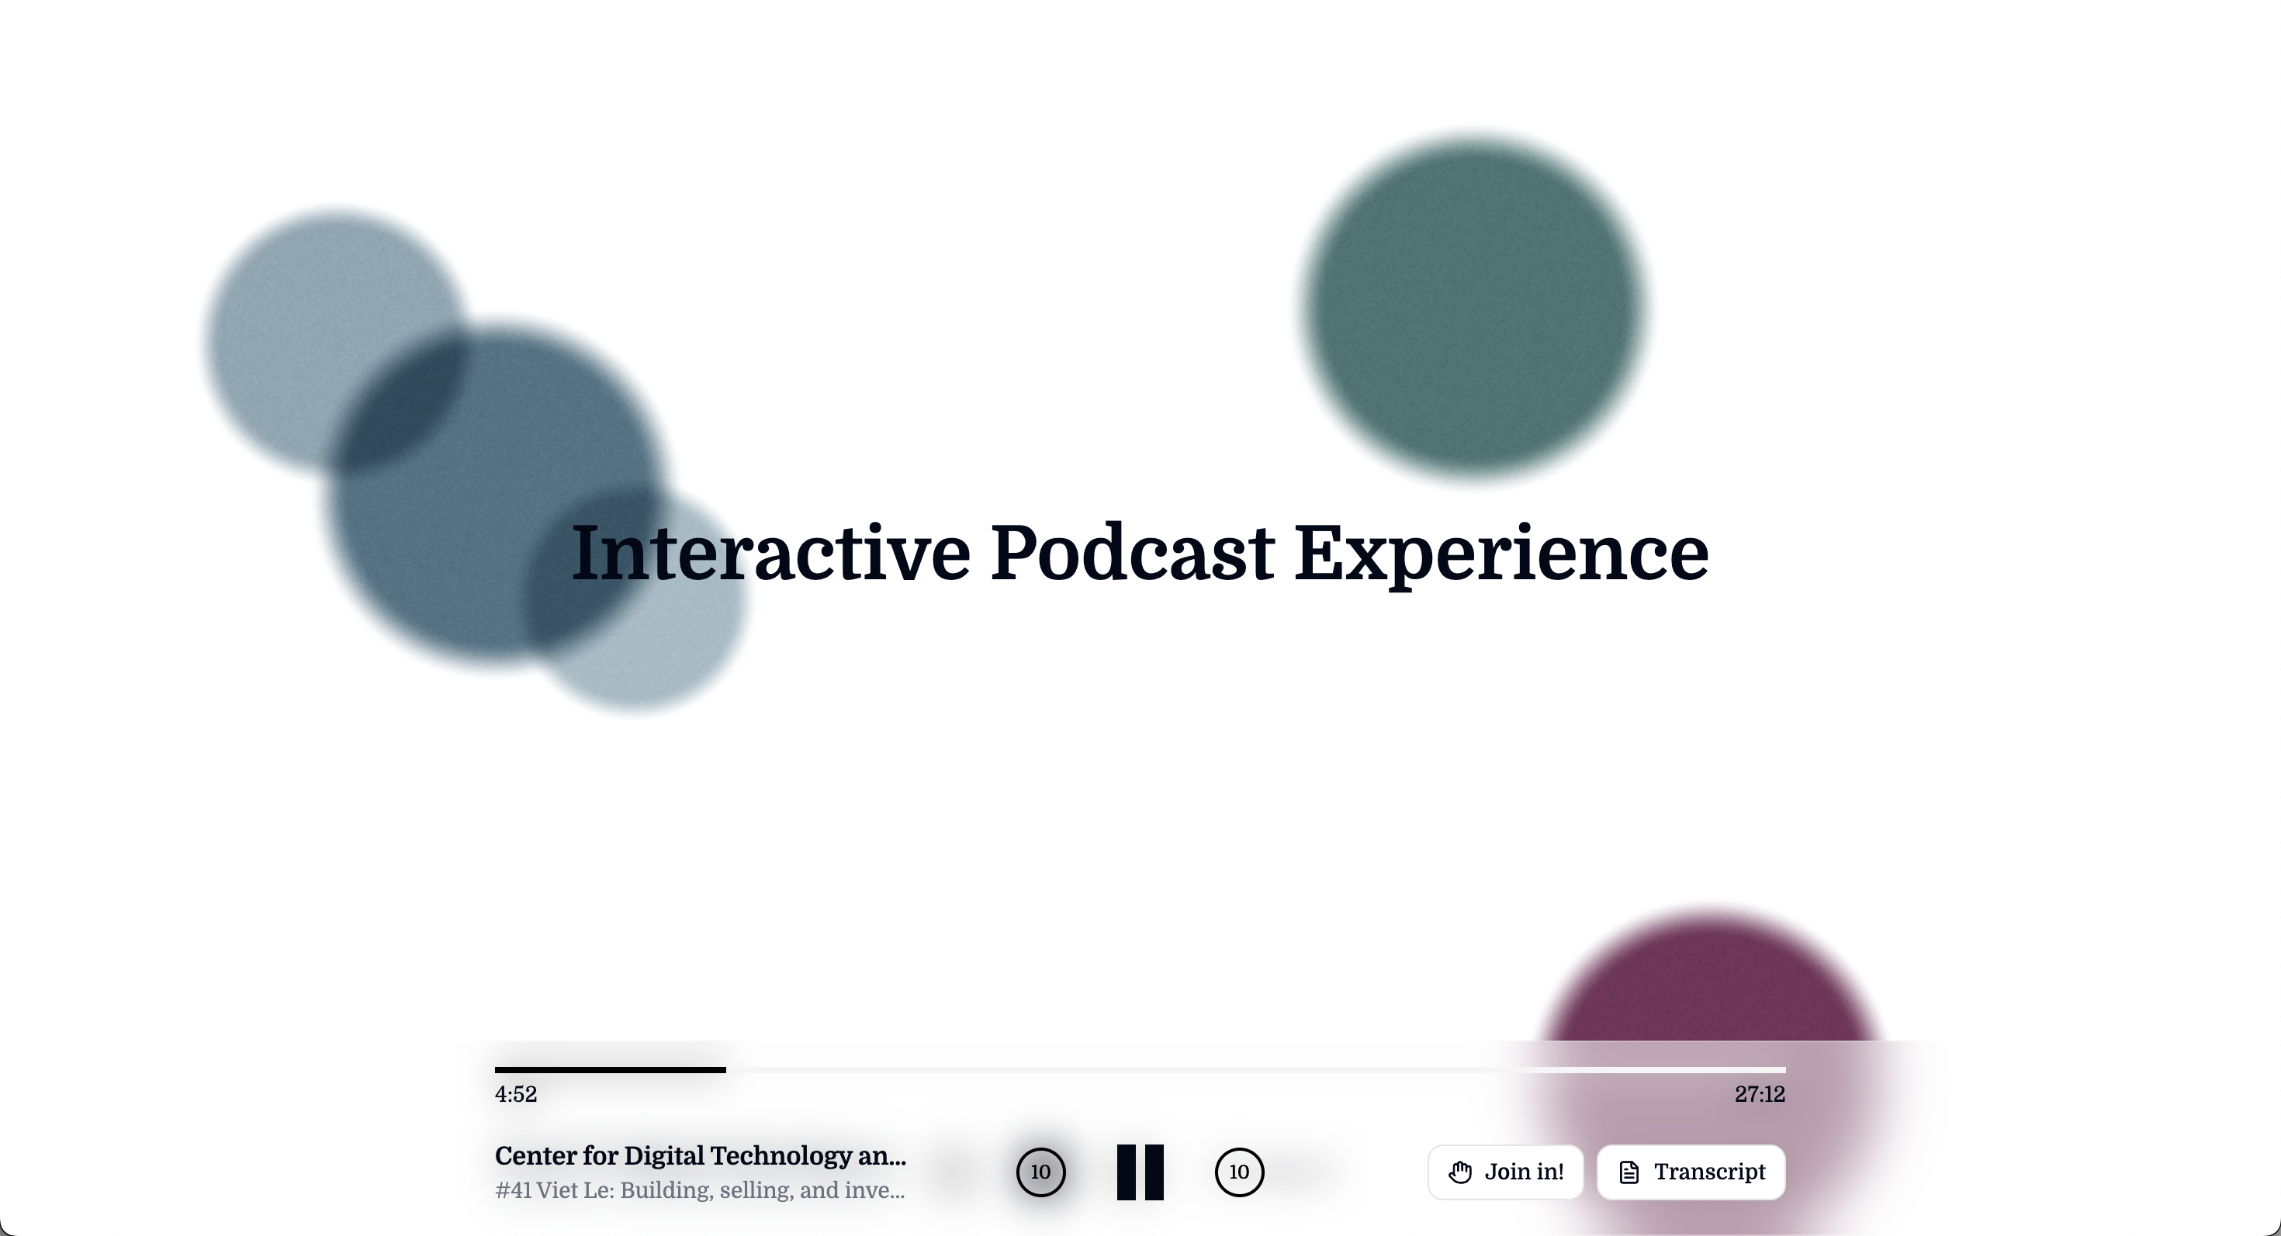Open the Center for Digital Technology podcast title
This screenshot has height=1236, width=2281.
click(x=700, y=1155)
